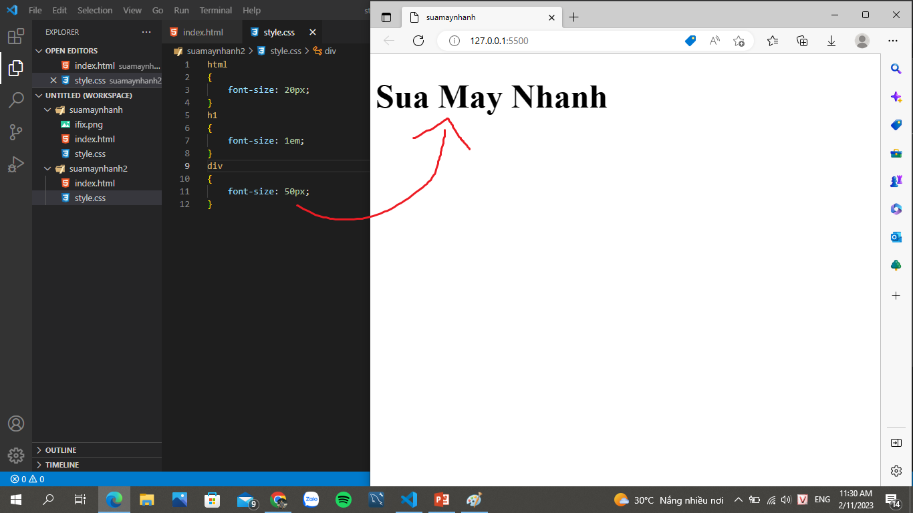This screenshot has width=913, height=513.
Task: Open Edge sidebar settings gear
Action: coord(896,471)
